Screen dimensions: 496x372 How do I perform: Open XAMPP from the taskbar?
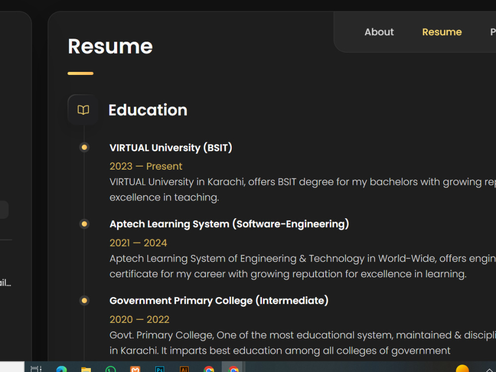[135, 369]
